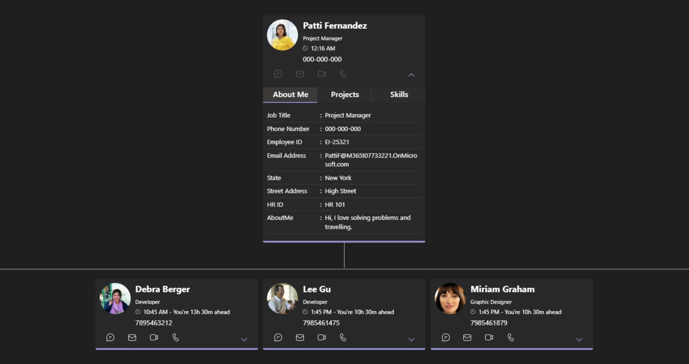Select the About Me tab

click(290, 95)
